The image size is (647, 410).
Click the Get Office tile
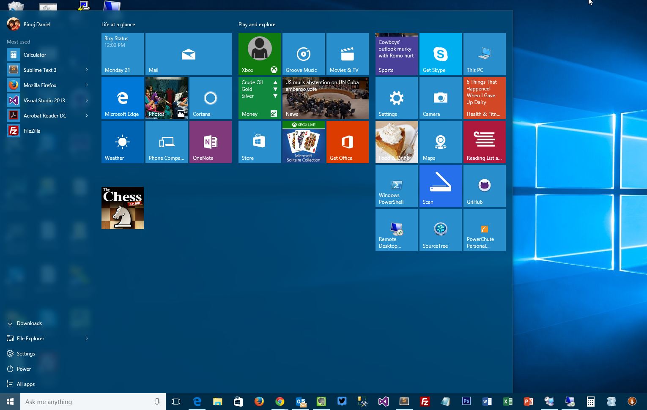[x=348, y=142]
